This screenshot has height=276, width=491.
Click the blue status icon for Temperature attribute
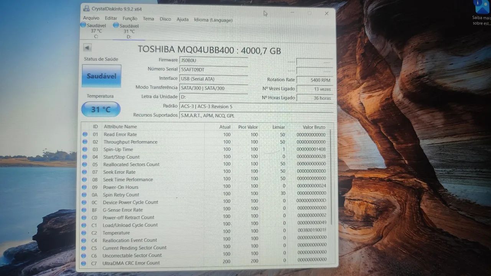(84, 233)
